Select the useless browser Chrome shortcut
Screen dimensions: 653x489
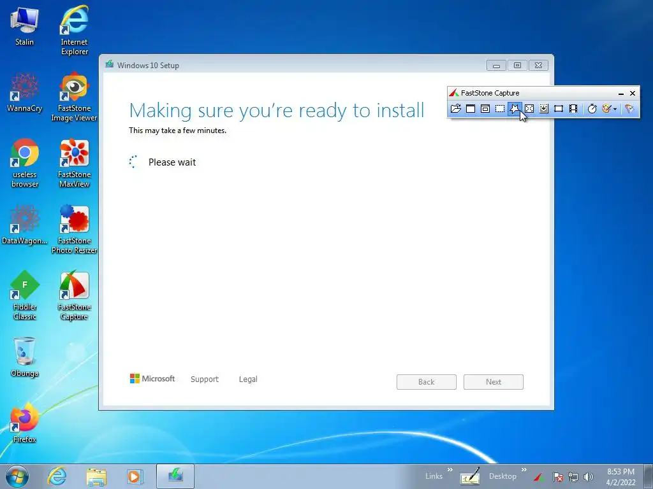click(24, 163)
